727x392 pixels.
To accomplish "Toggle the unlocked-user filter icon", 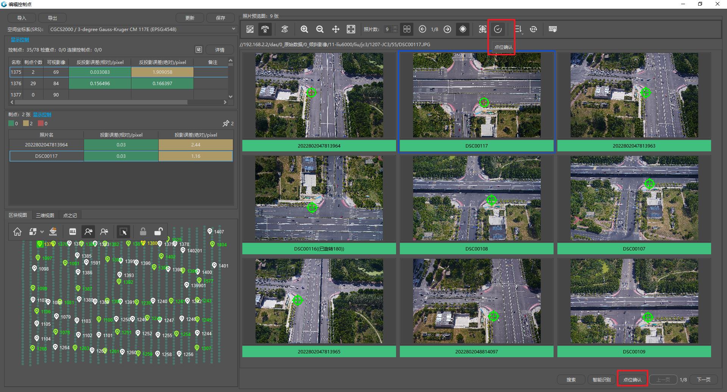I will point(104,232).
